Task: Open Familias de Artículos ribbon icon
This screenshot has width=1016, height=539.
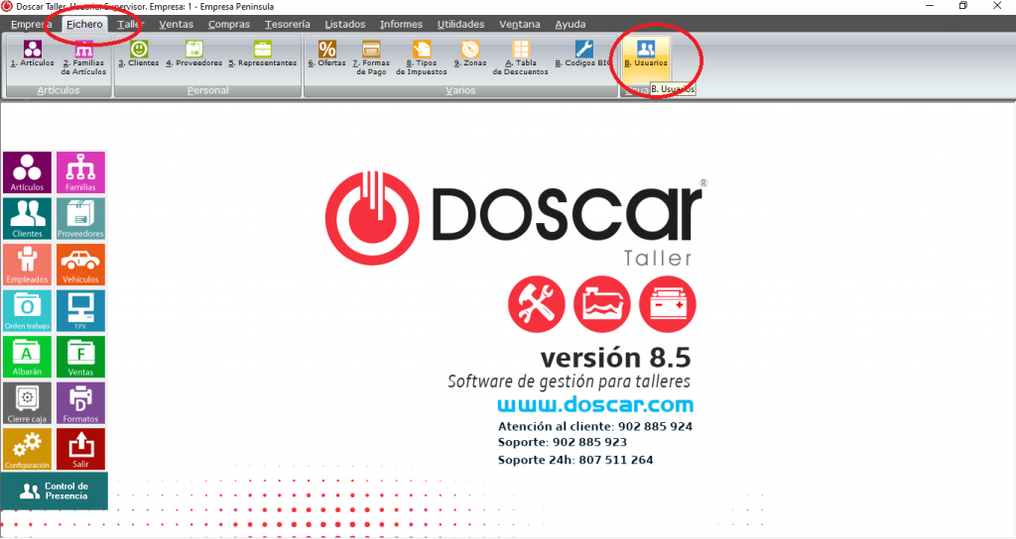Action: (x=84, y=58)
